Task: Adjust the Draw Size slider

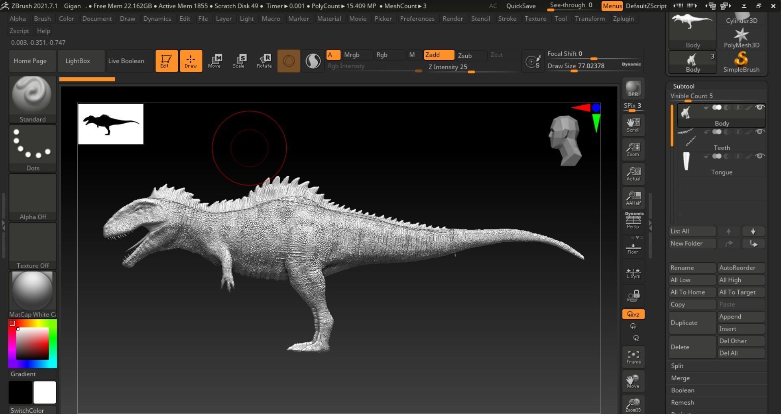Action: 594,66
